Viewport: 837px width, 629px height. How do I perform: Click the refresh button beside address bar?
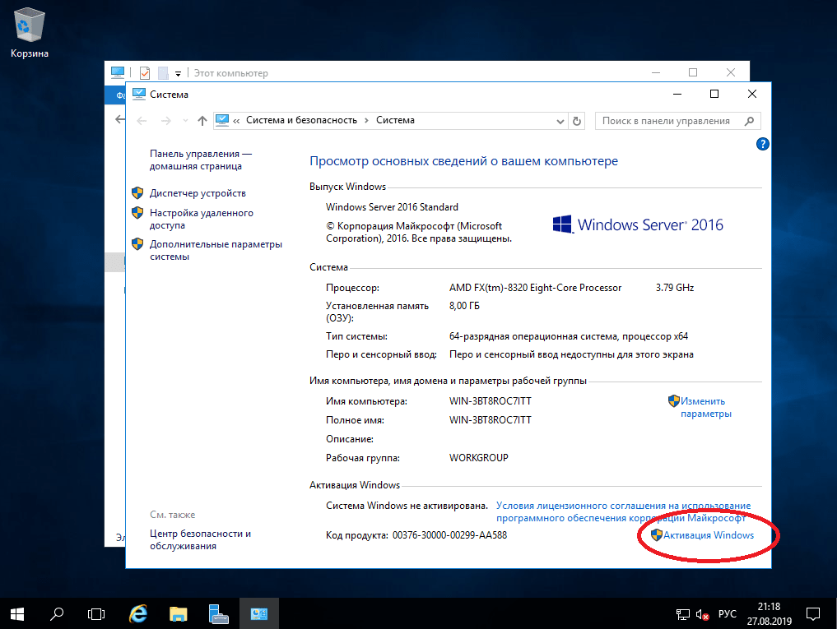[577, 121]
